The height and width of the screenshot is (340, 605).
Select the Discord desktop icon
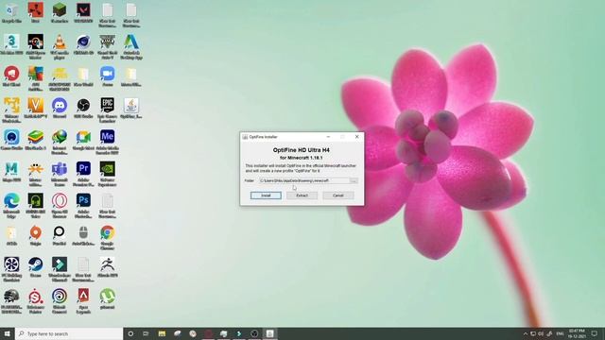pos(60,108)
